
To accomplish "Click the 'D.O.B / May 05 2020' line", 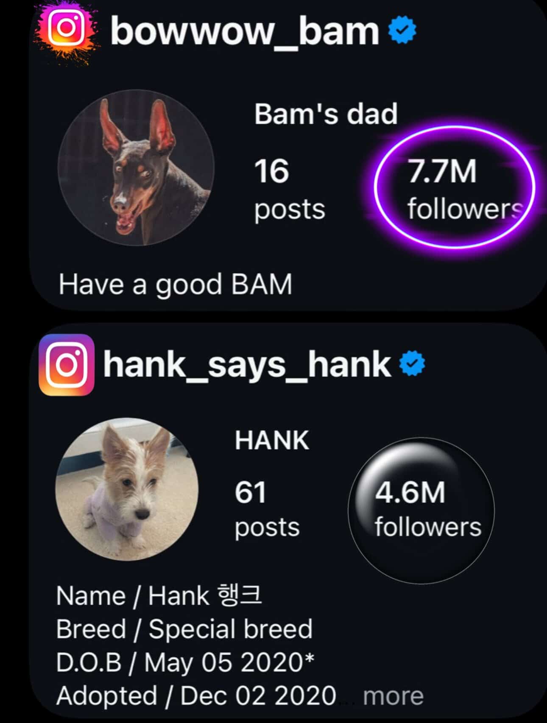I will (x=185, y=662).
